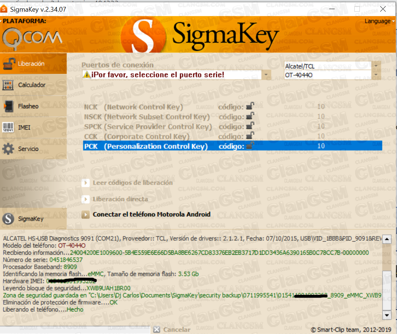The width and height of the screenshot is (397, 334).
Task: Open the Servicio tab
Action: (x=33, y=149)
